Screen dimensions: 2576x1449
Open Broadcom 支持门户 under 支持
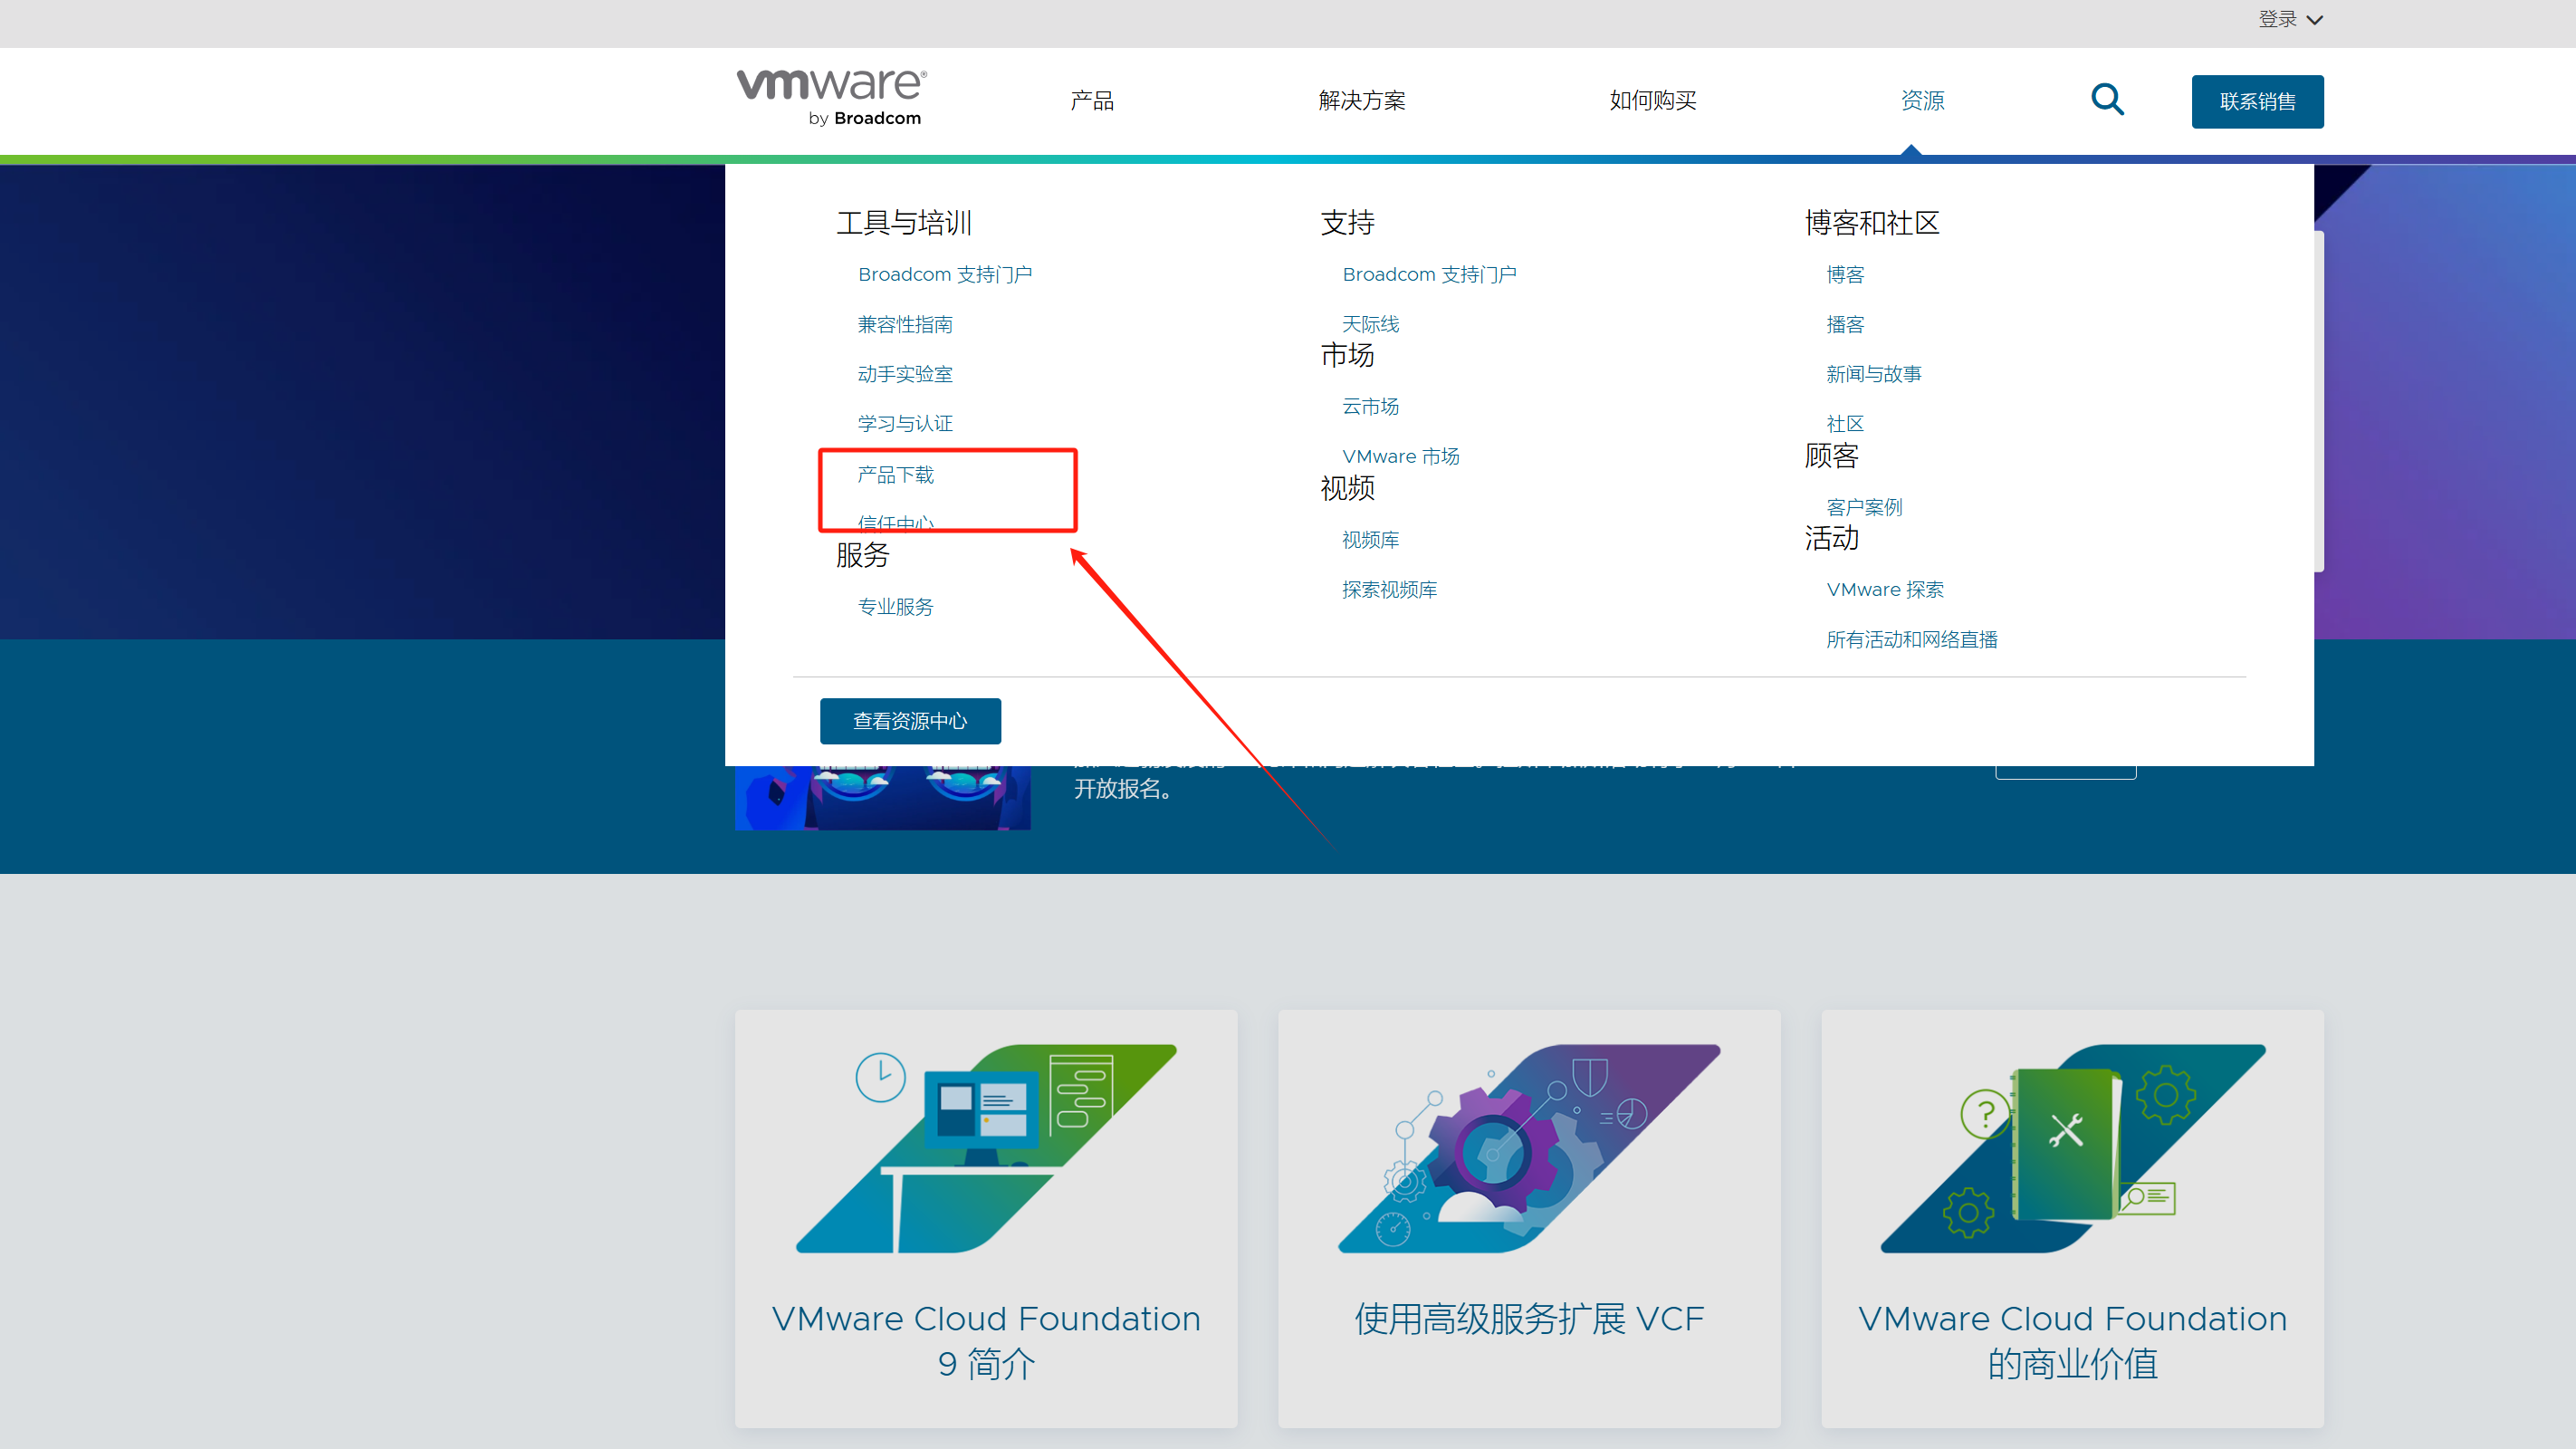[x=1429, y=274]
